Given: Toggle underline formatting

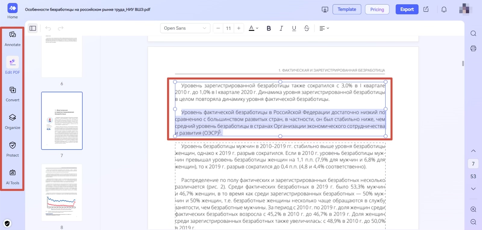Looking at the screenshot, I should [x=294, y=28].
